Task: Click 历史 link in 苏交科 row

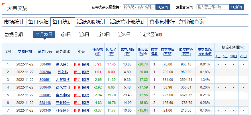Action: [x=77, y=72]
